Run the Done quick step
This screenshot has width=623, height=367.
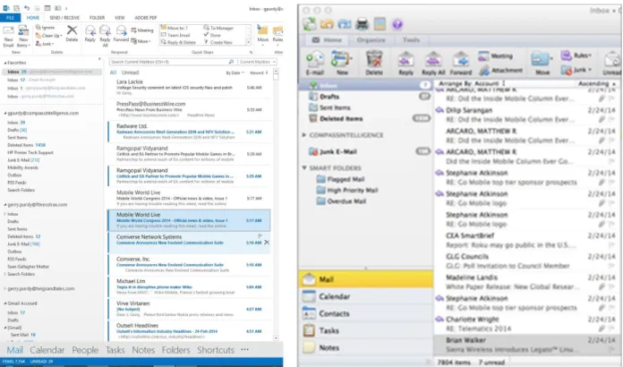point(212,35)
